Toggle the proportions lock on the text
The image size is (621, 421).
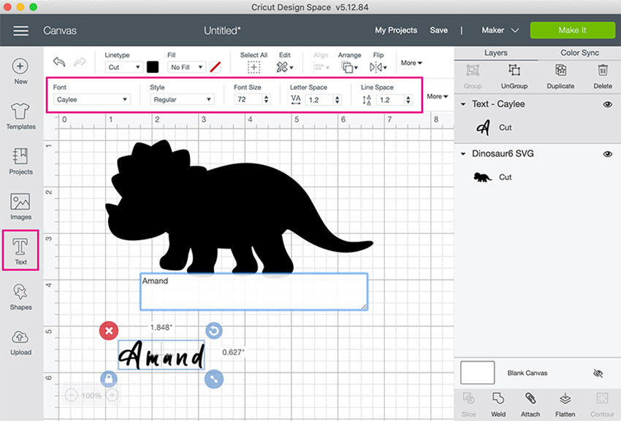(x=109, y=379)
